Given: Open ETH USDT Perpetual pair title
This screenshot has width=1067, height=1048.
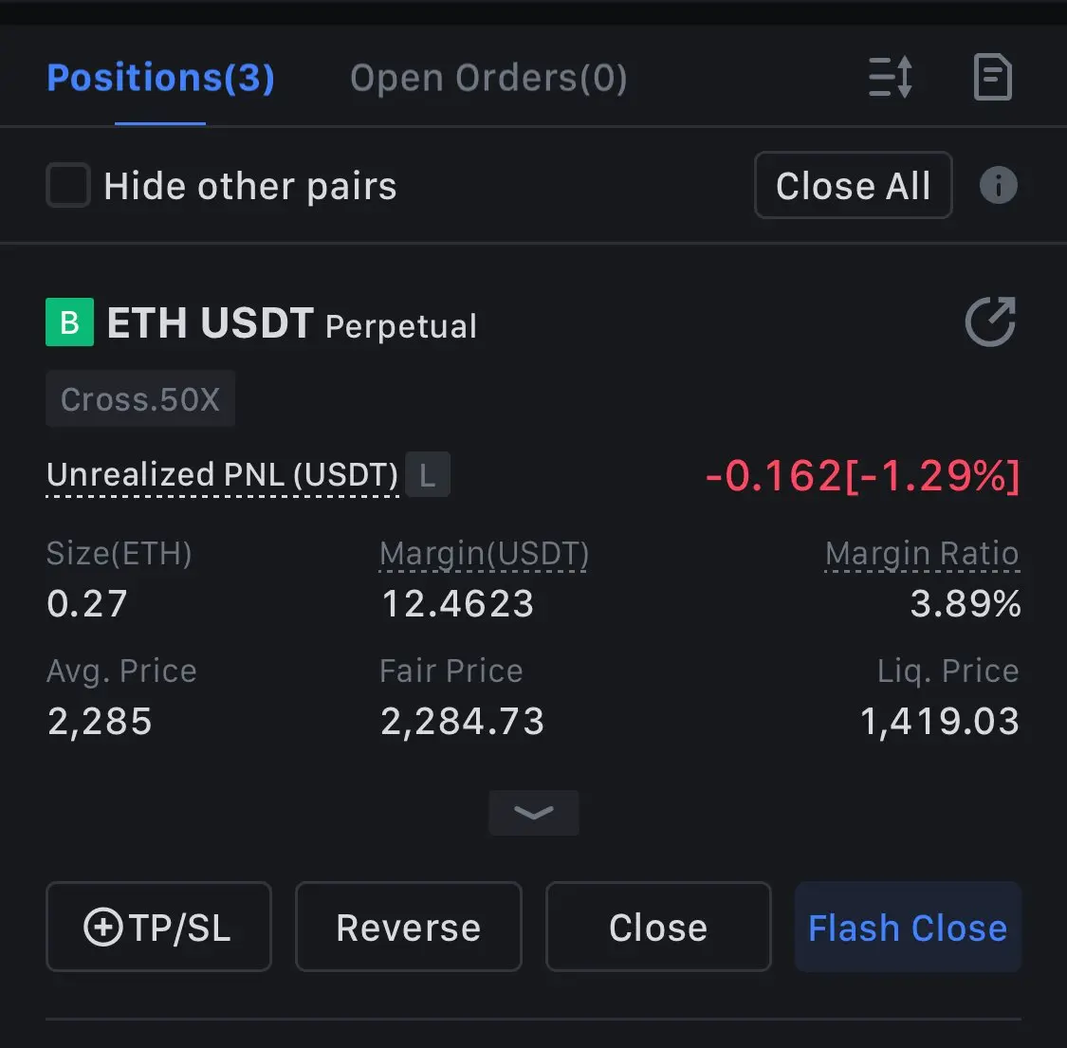Looking at the screenshot, I should click(x=292, y=323).
